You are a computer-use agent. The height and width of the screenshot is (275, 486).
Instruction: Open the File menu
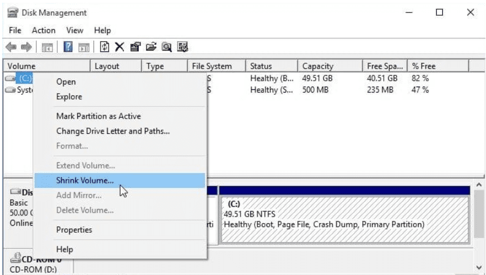pos(15,30)
